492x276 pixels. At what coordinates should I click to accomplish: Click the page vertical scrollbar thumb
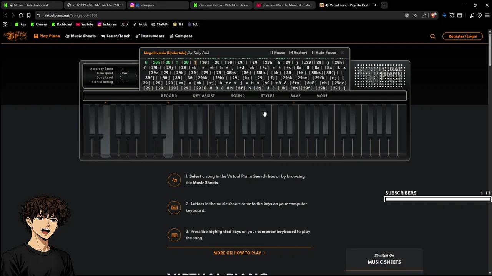tap(490, 50)
